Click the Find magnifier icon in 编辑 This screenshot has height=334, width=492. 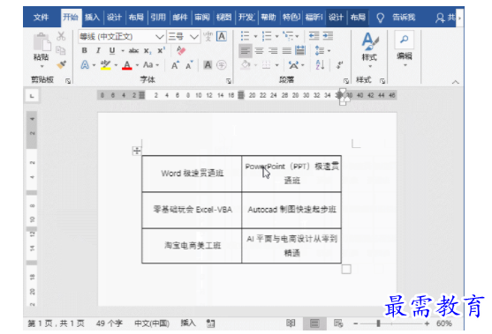pyautogui.click(x=405, y=40)
